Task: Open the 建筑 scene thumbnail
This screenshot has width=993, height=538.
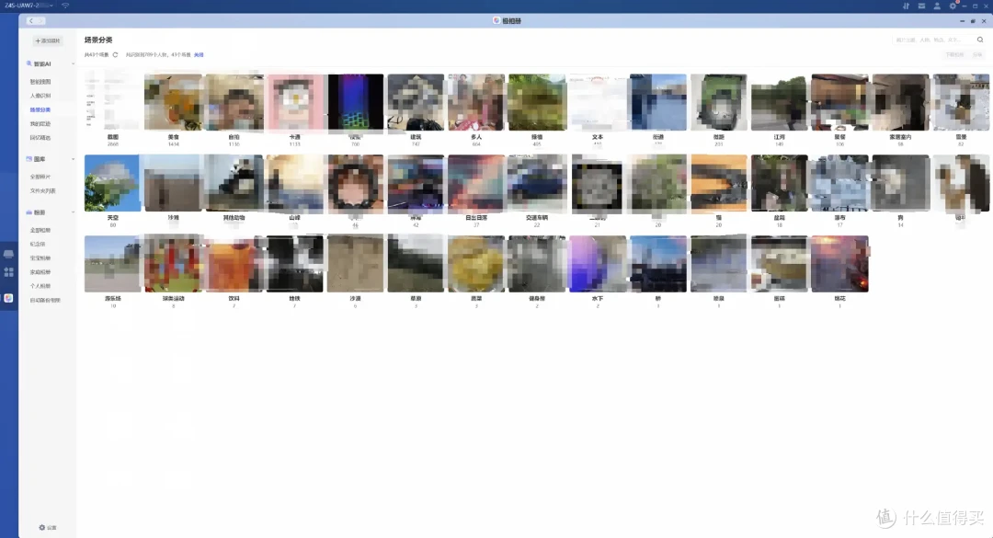Action: pos(417,103)
